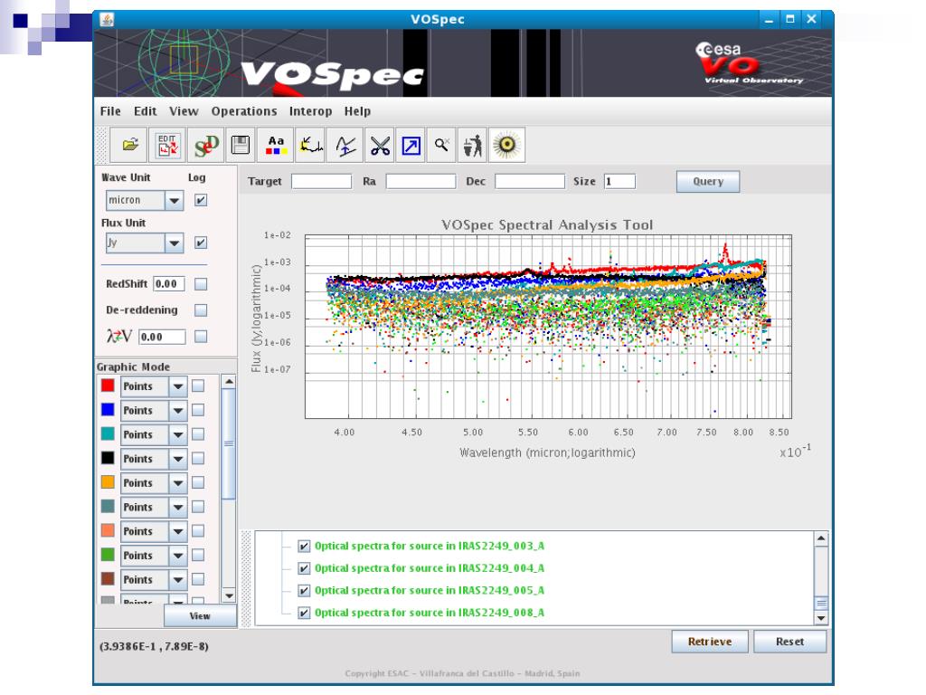926x695 pixels.
Task: Click the salmon color swatch
Action: (x=108, y=530)
